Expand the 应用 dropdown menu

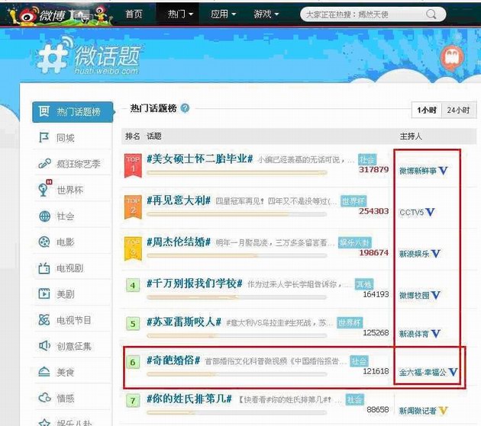tap(223, 14)
